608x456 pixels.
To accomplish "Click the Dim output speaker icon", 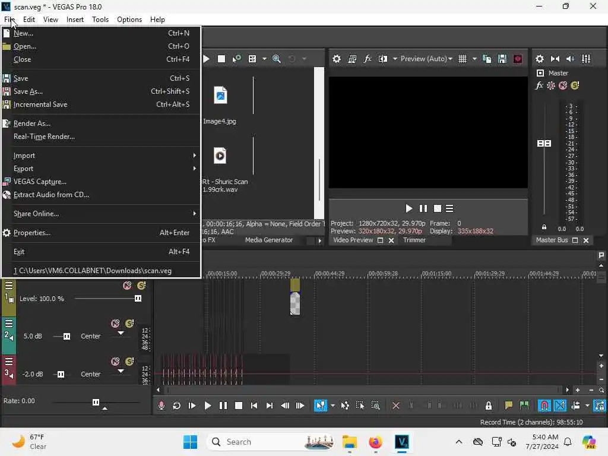I will (x=570, y=59).
